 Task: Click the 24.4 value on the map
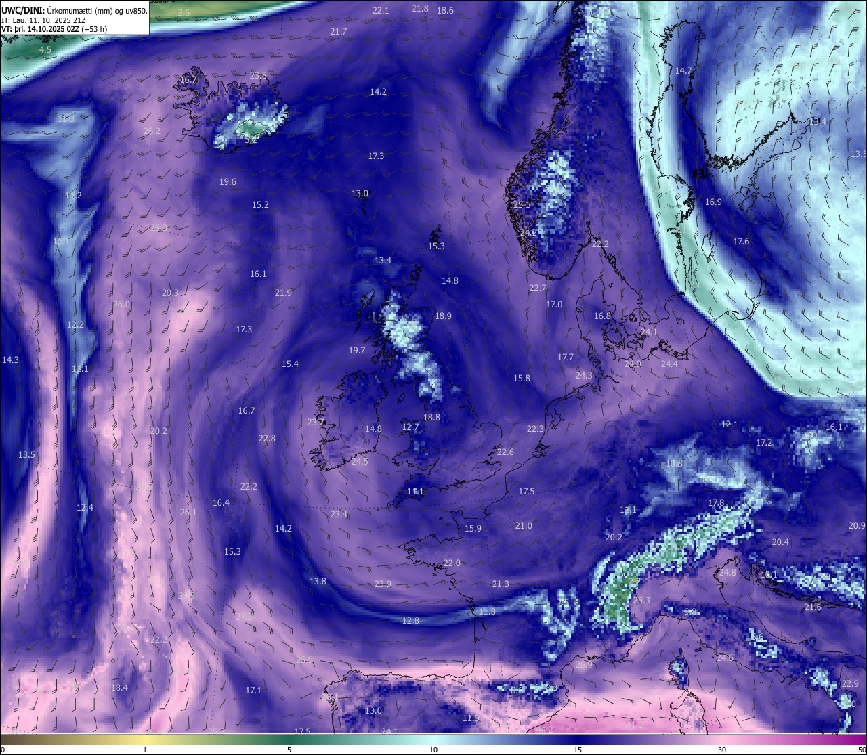click(669, 364)
